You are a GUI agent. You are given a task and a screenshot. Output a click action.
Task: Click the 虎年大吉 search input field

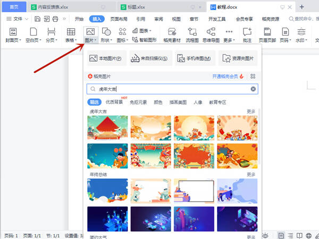[x=172, y=89]
